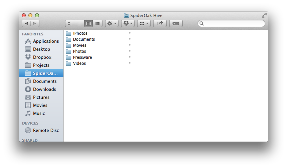This screenshot has height=168, width=287.
Task: Select the Videos folder
Action: click(98, 63)
